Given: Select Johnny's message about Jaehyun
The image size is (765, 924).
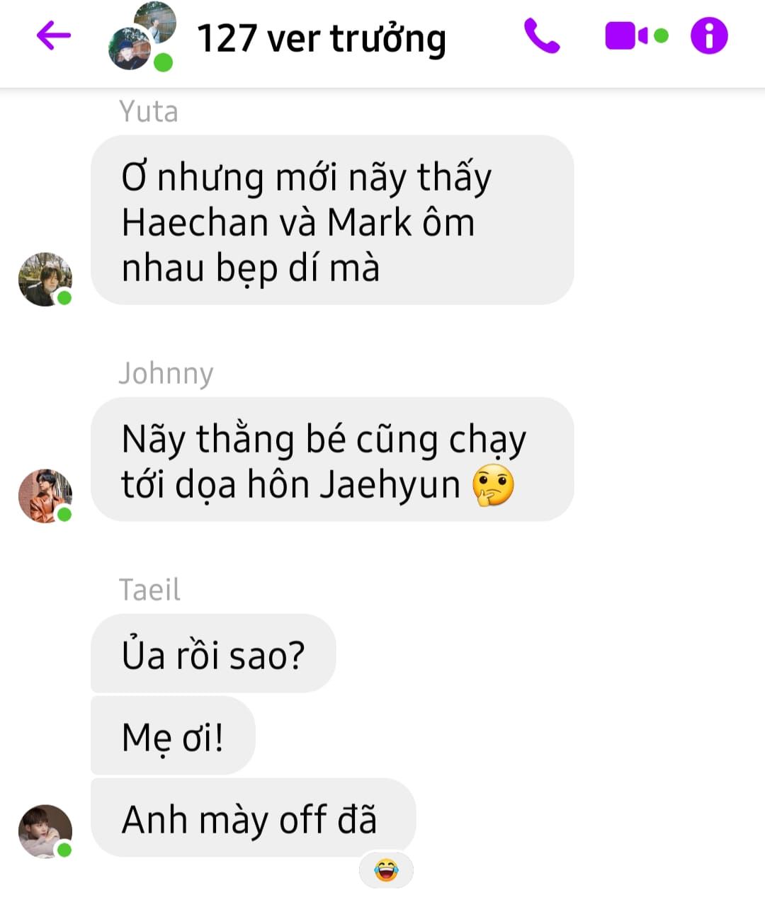Looking at the screenshot, I should [x=332, y=460].
